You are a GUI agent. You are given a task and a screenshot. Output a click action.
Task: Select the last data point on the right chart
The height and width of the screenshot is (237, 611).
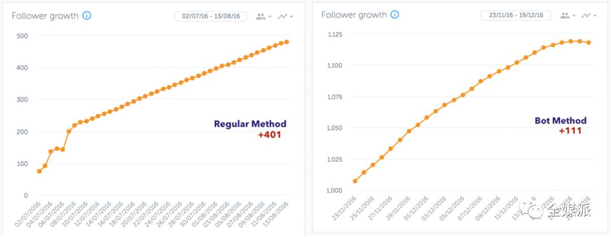pos(589,42)
